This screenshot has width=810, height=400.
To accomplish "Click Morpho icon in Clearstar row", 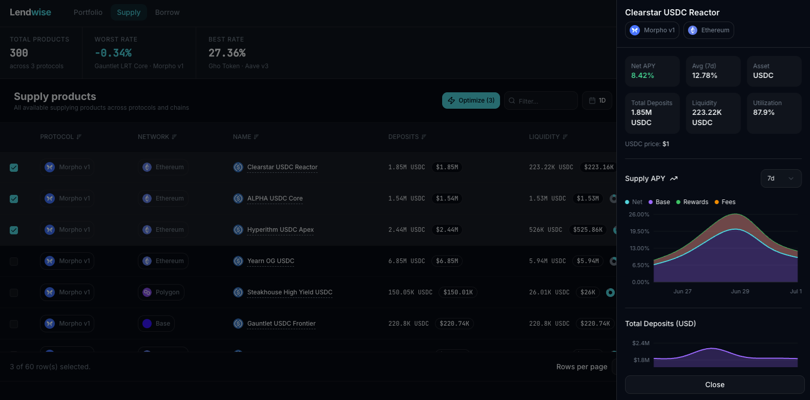I will [50, 167].
